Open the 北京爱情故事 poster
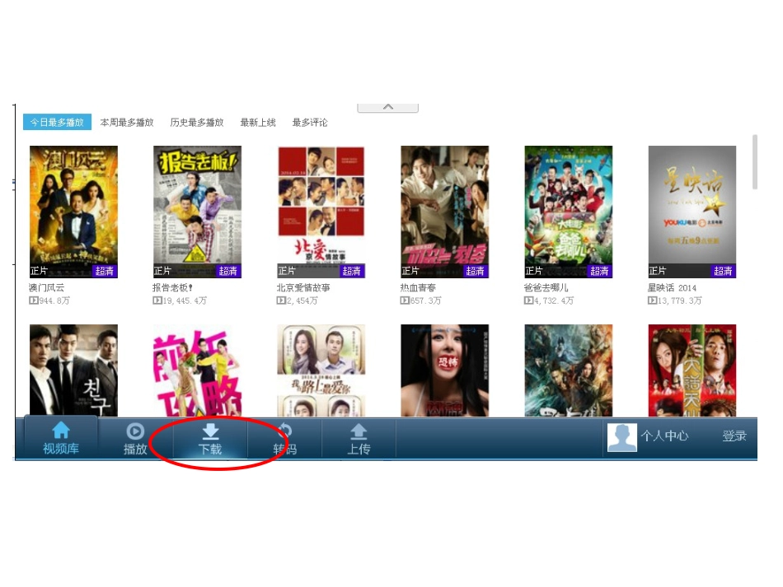Viewport: 783px width, 587px height. pos(321,212)
